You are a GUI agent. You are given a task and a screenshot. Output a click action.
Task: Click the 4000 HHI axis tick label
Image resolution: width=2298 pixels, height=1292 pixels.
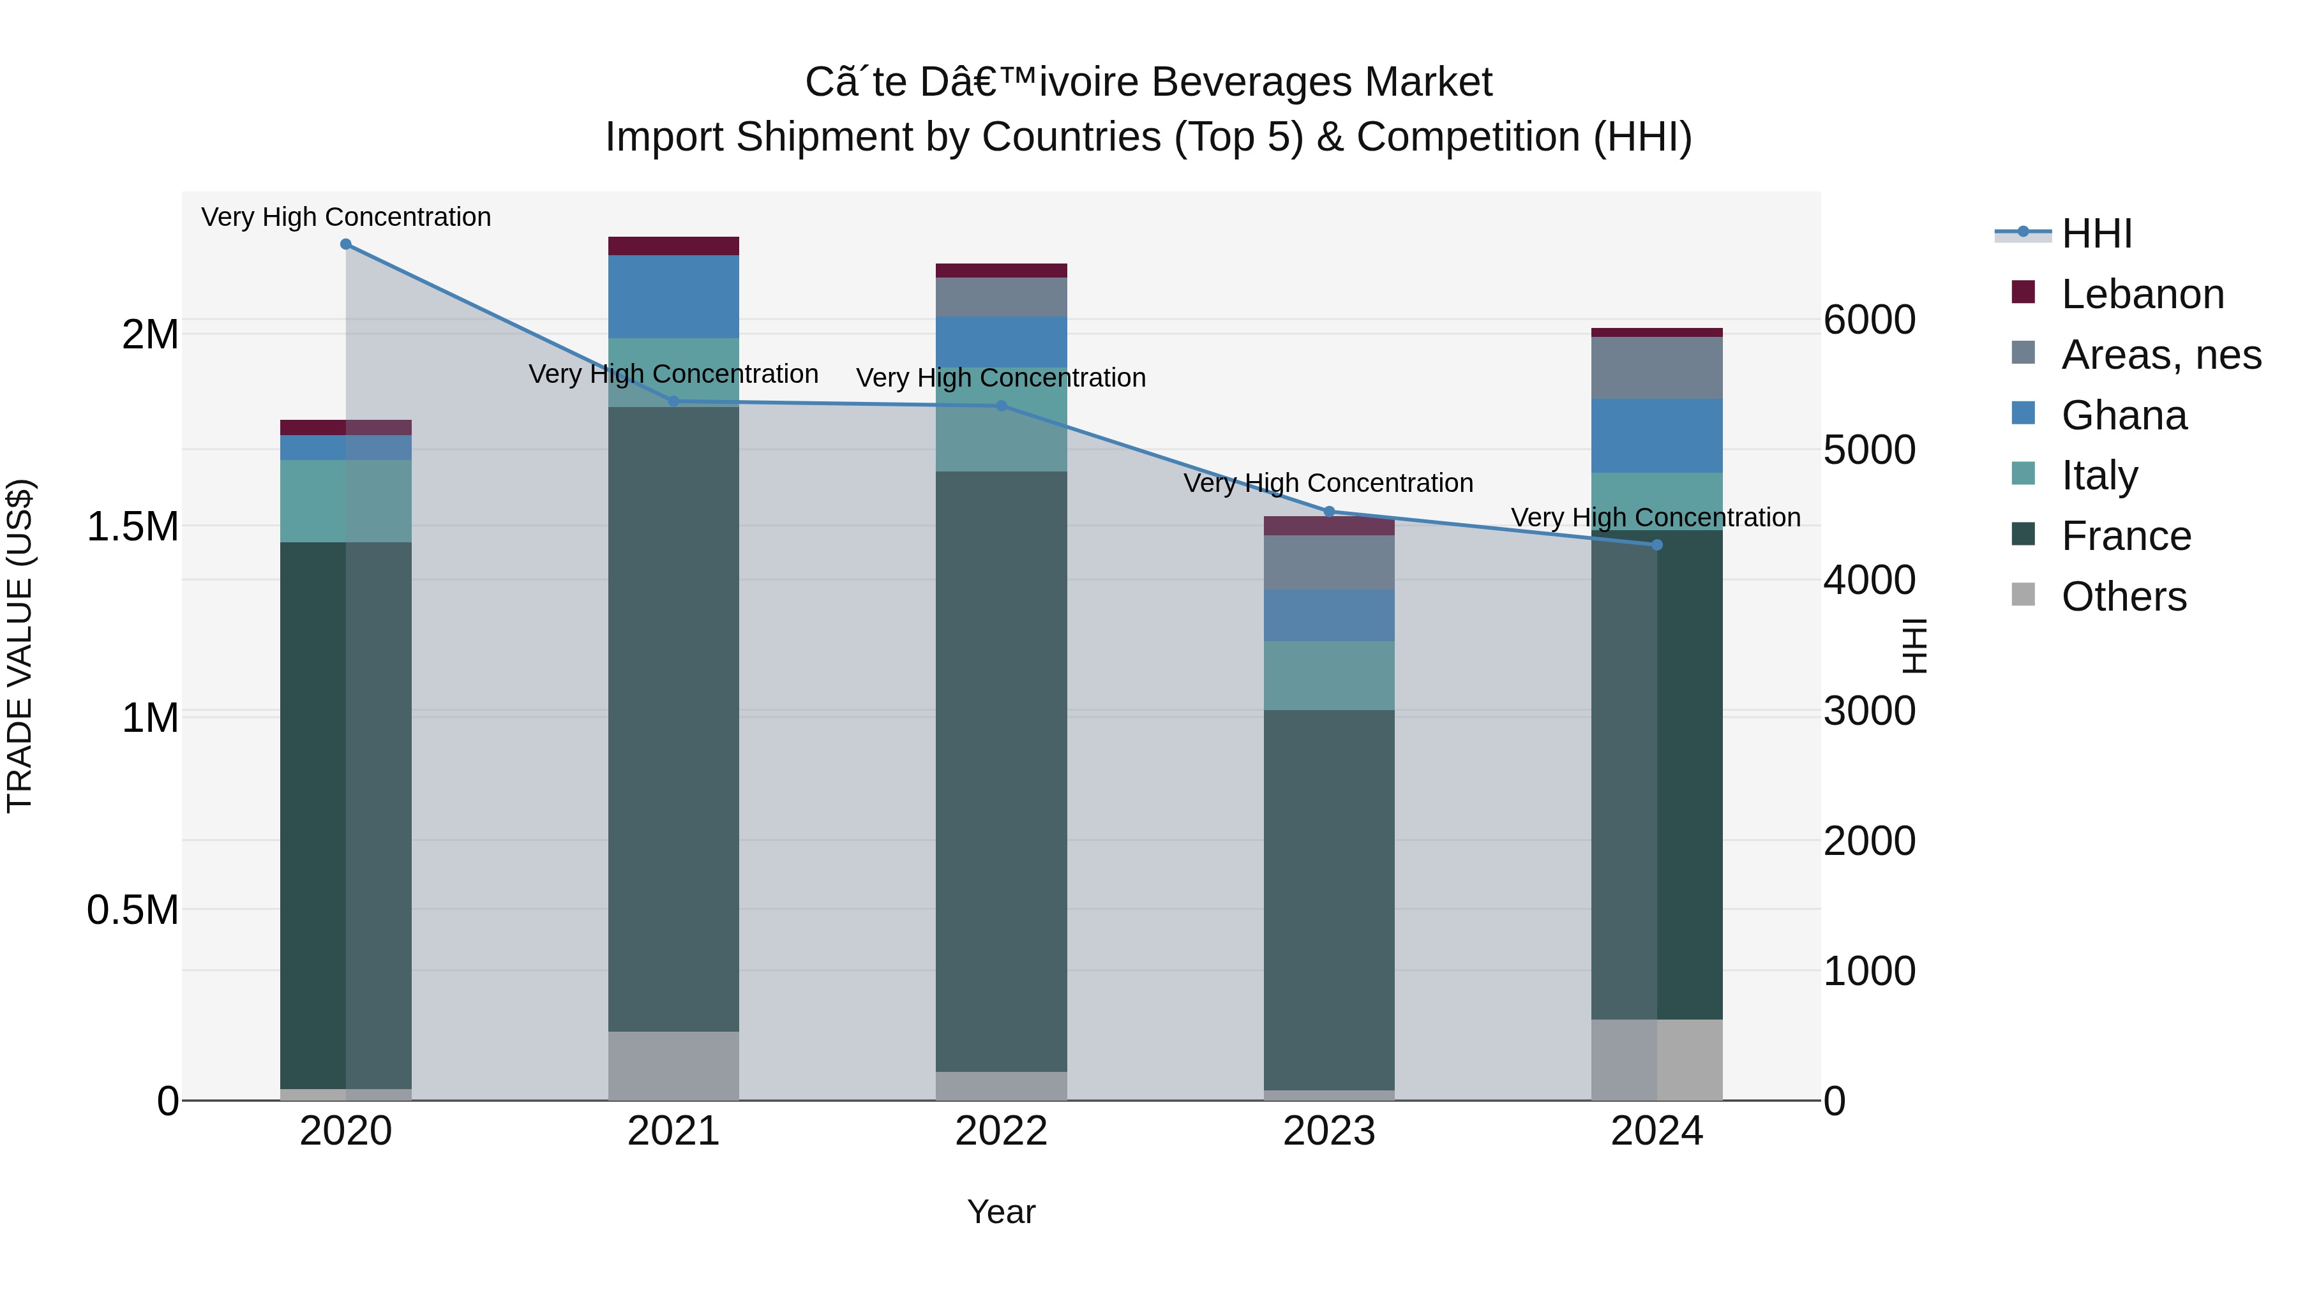[x=1870, y=581]
